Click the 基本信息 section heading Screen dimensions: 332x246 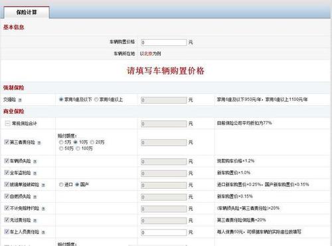click(13, 27)
